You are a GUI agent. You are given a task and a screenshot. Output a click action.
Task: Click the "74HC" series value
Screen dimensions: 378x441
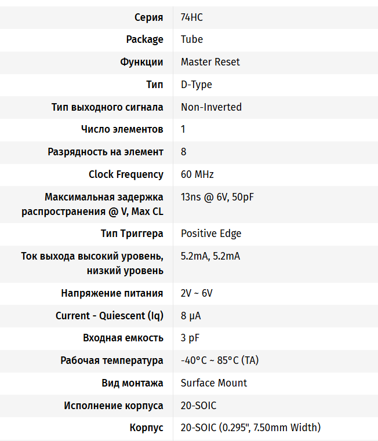(191, 17)
